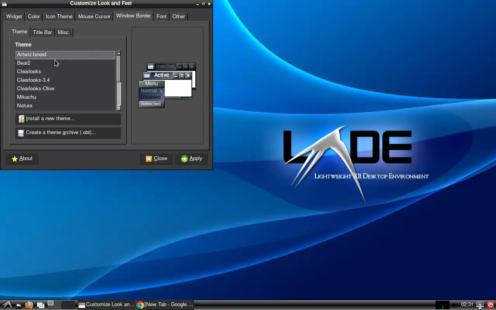Click Normal item in preview menu

151,91
